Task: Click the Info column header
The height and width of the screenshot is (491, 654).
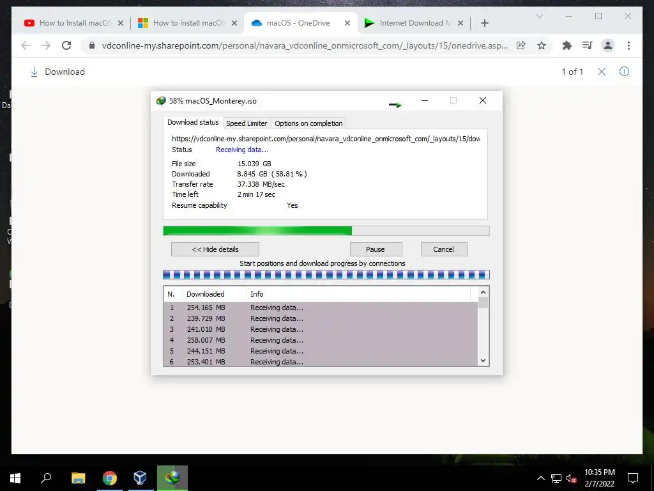Action: 358,294
